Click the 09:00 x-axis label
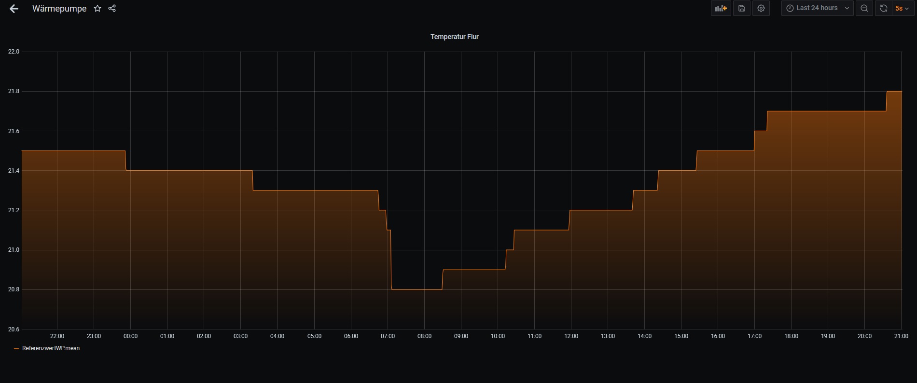 tap(461, 336)
